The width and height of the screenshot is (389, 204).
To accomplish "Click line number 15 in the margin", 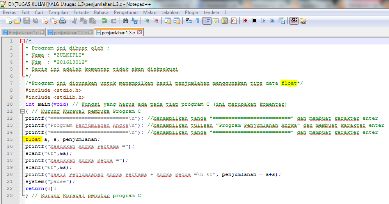I will coord(10,139).
